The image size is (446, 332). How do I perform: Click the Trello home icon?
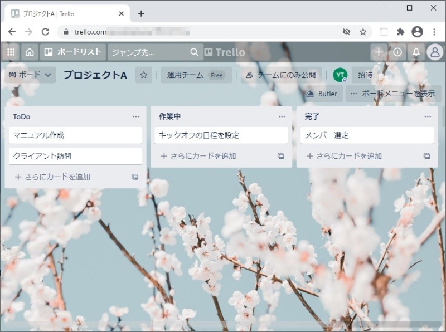(x=30, y=52)
